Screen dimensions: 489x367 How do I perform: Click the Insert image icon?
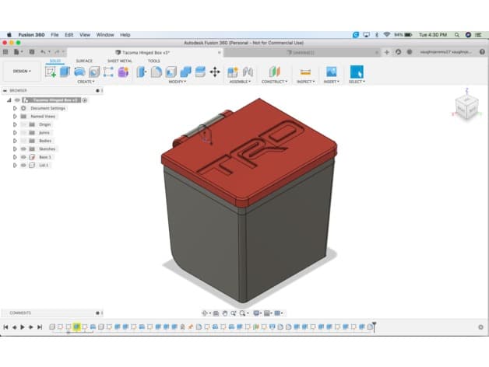point(331,72)
